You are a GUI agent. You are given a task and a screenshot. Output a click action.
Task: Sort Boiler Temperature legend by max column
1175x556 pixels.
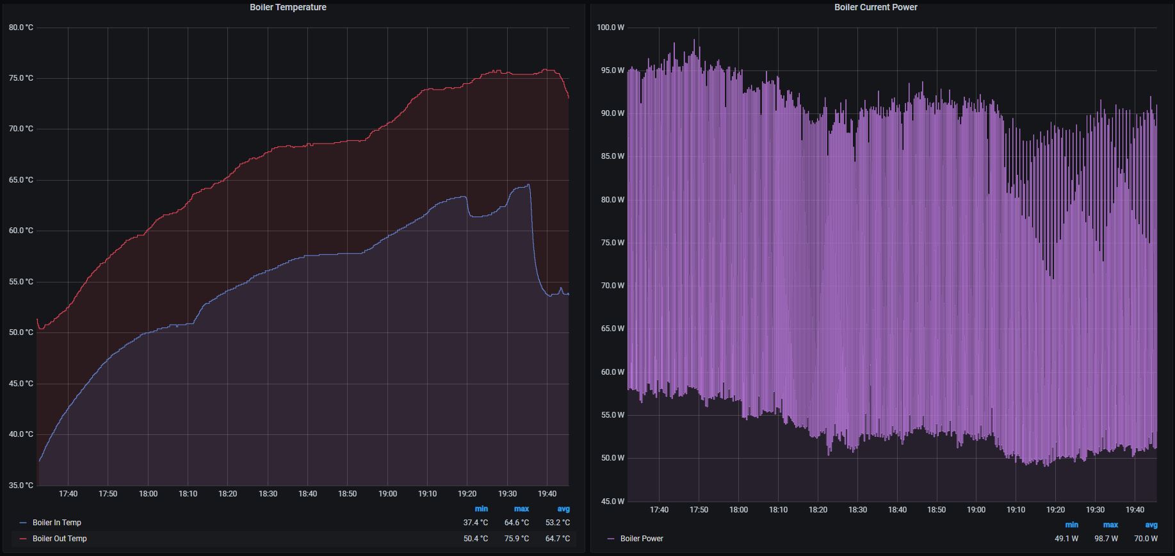coord(521,509)
